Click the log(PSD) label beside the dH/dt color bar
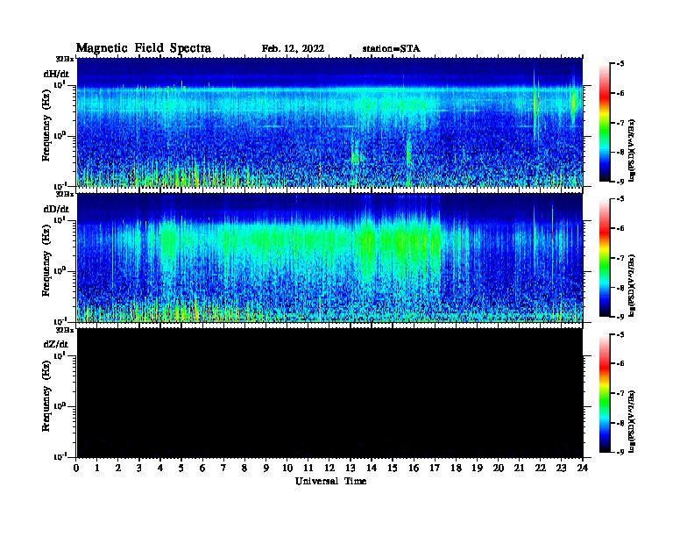This screenshot has width=694, height=537. (633, 149)
